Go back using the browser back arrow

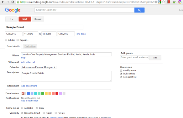[3, 2]
